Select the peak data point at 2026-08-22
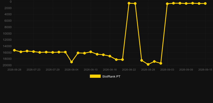The height and width of the screenshot is (103, 213). click(x=129, y=3)
